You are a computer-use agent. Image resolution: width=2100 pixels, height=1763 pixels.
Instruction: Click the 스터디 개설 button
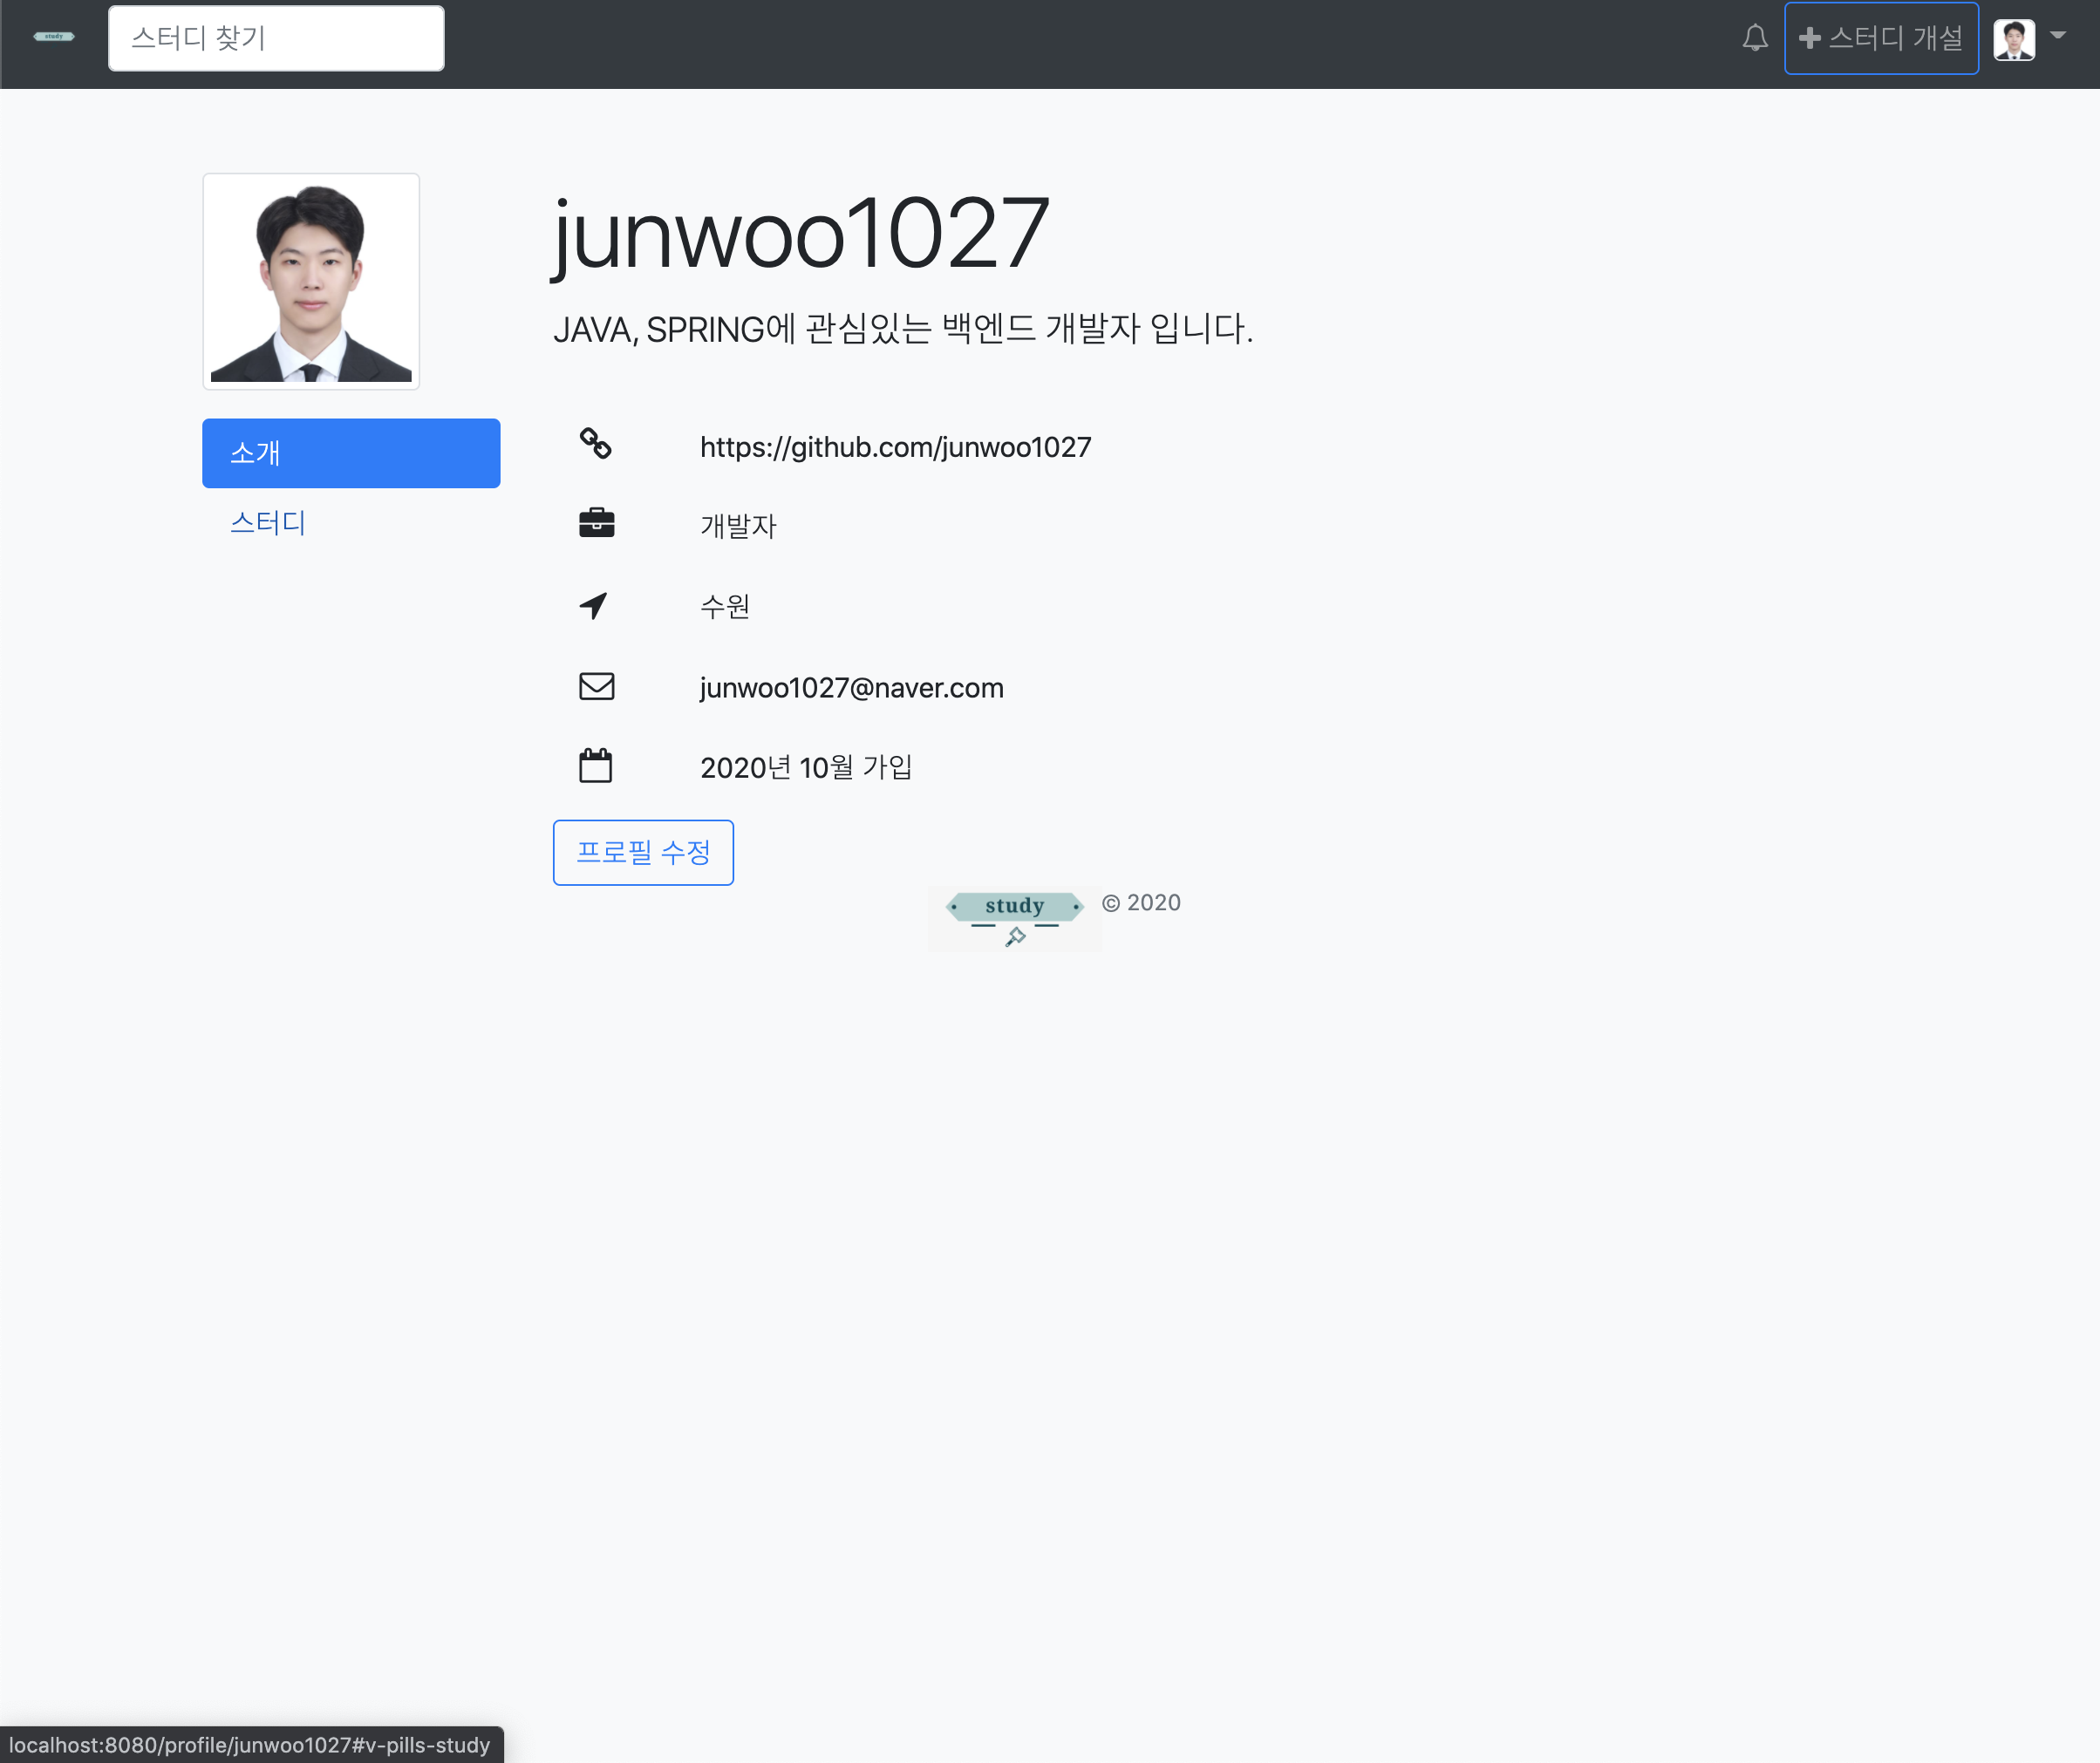click(1881, 38)
